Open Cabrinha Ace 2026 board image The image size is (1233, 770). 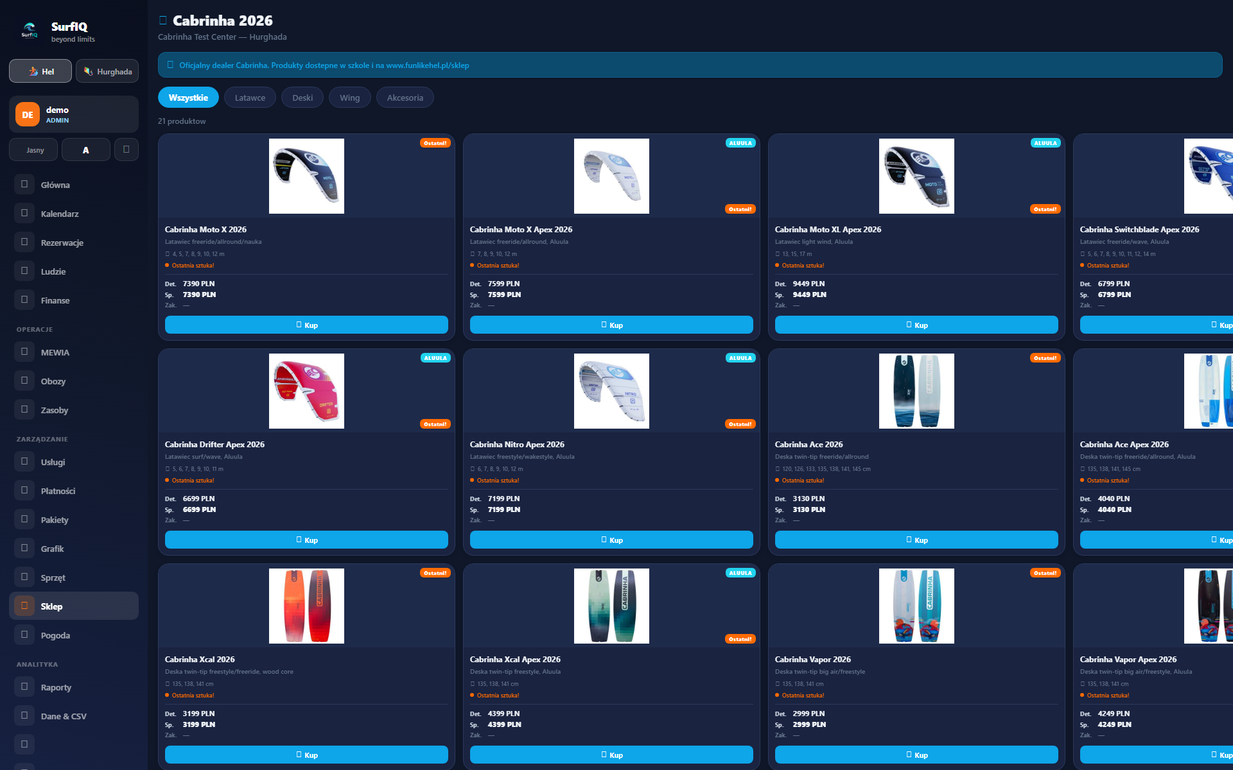(916, 391)
